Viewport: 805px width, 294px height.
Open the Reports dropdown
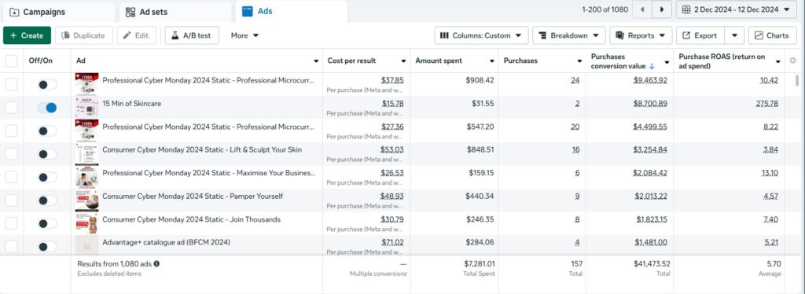point(641,35)
